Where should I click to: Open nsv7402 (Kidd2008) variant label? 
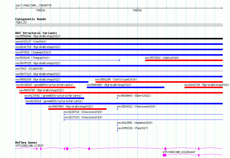coord(29,69)
